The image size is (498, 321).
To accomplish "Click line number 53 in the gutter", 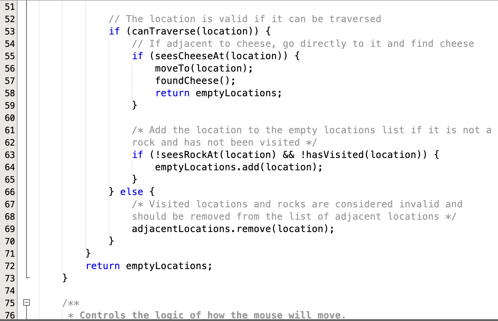I will click(9, 31).
